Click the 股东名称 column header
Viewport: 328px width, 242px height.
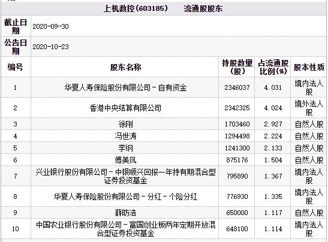click(x=125, y=67)
